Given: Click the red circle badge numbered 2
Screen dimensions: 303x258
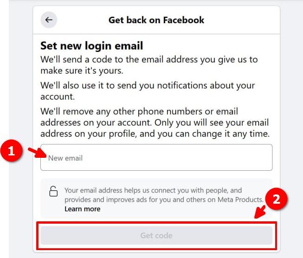Looking at the screenshot, I should (x=276, y=199).
